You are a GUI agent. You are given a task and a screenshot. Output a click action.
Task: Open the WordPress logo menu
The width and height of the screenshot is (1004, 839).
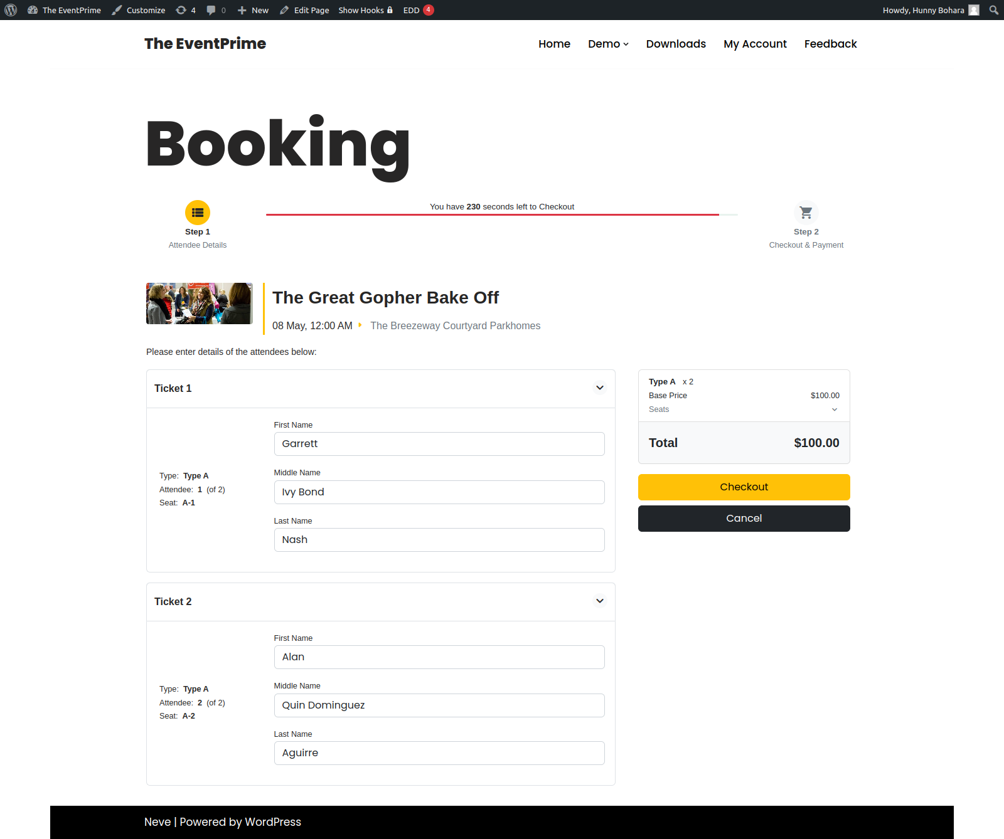(11, 10)
